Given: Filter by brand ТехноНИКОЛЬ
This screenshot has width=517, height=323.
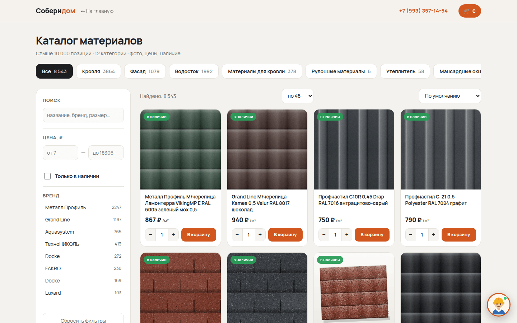Looking at the screenshot, I should [x=83, y=244].
